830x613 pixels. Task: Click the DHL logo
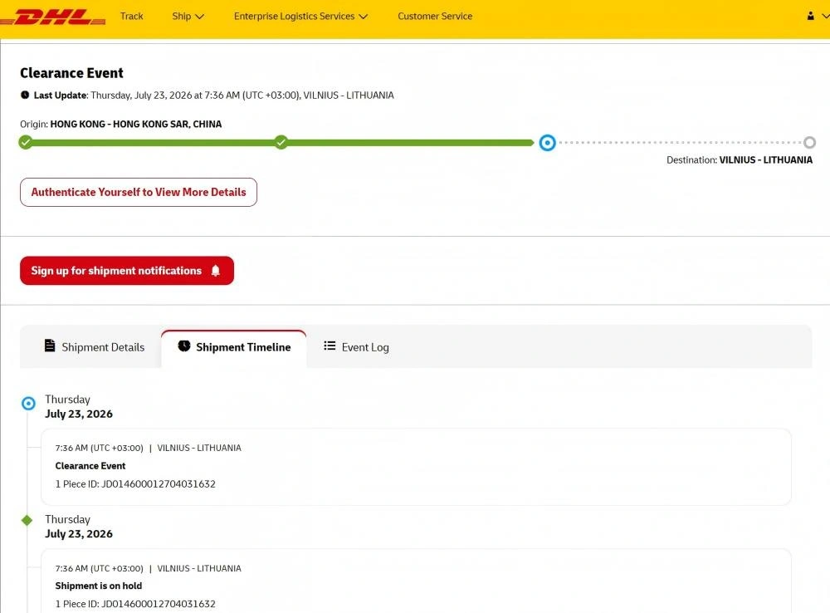pos(53,17)
